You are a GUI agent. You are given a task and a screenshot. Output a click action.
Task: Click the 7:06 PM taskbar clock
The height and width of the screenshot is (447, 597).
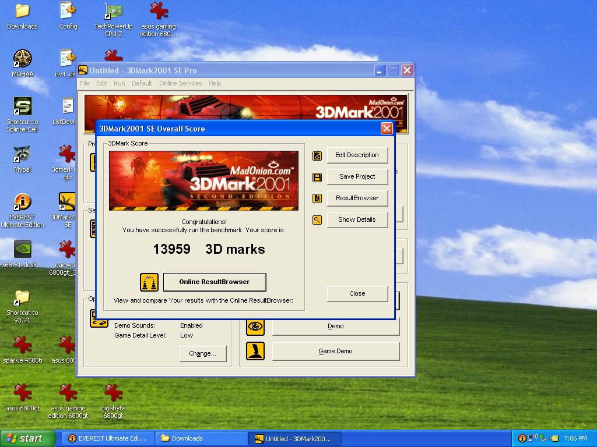click(575, 438)
